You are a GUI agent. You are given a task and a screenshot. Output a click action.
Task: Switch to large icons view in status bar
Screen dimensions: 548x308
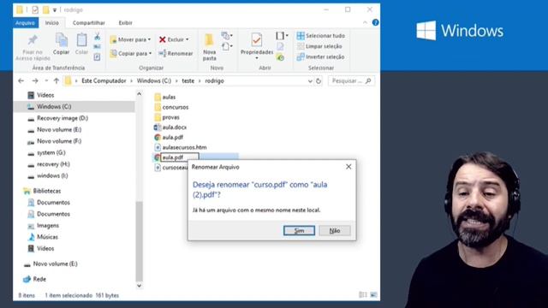coord(373,295)
